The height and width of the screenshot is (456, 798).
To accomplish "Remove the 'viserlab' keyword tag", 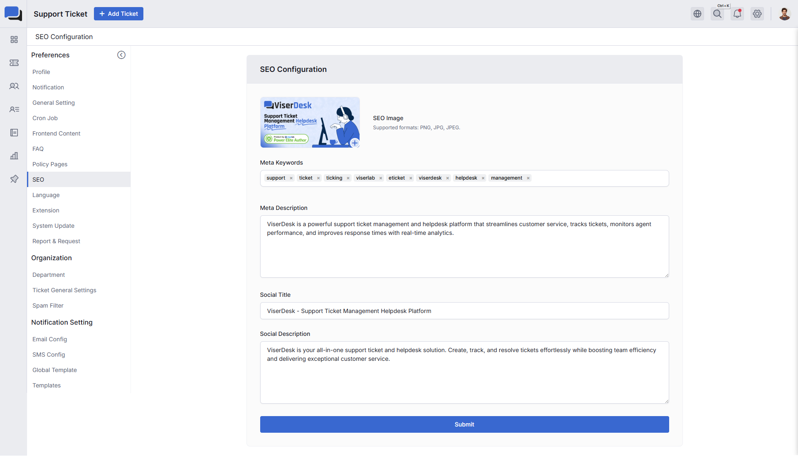I will pos(381,178).
